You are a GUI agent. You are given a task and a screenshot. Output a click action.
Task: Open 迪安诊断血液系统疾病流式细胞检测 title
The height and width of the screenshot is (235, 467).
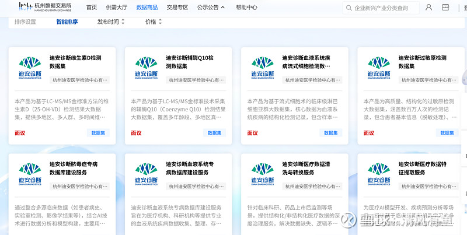coord(306,62)
